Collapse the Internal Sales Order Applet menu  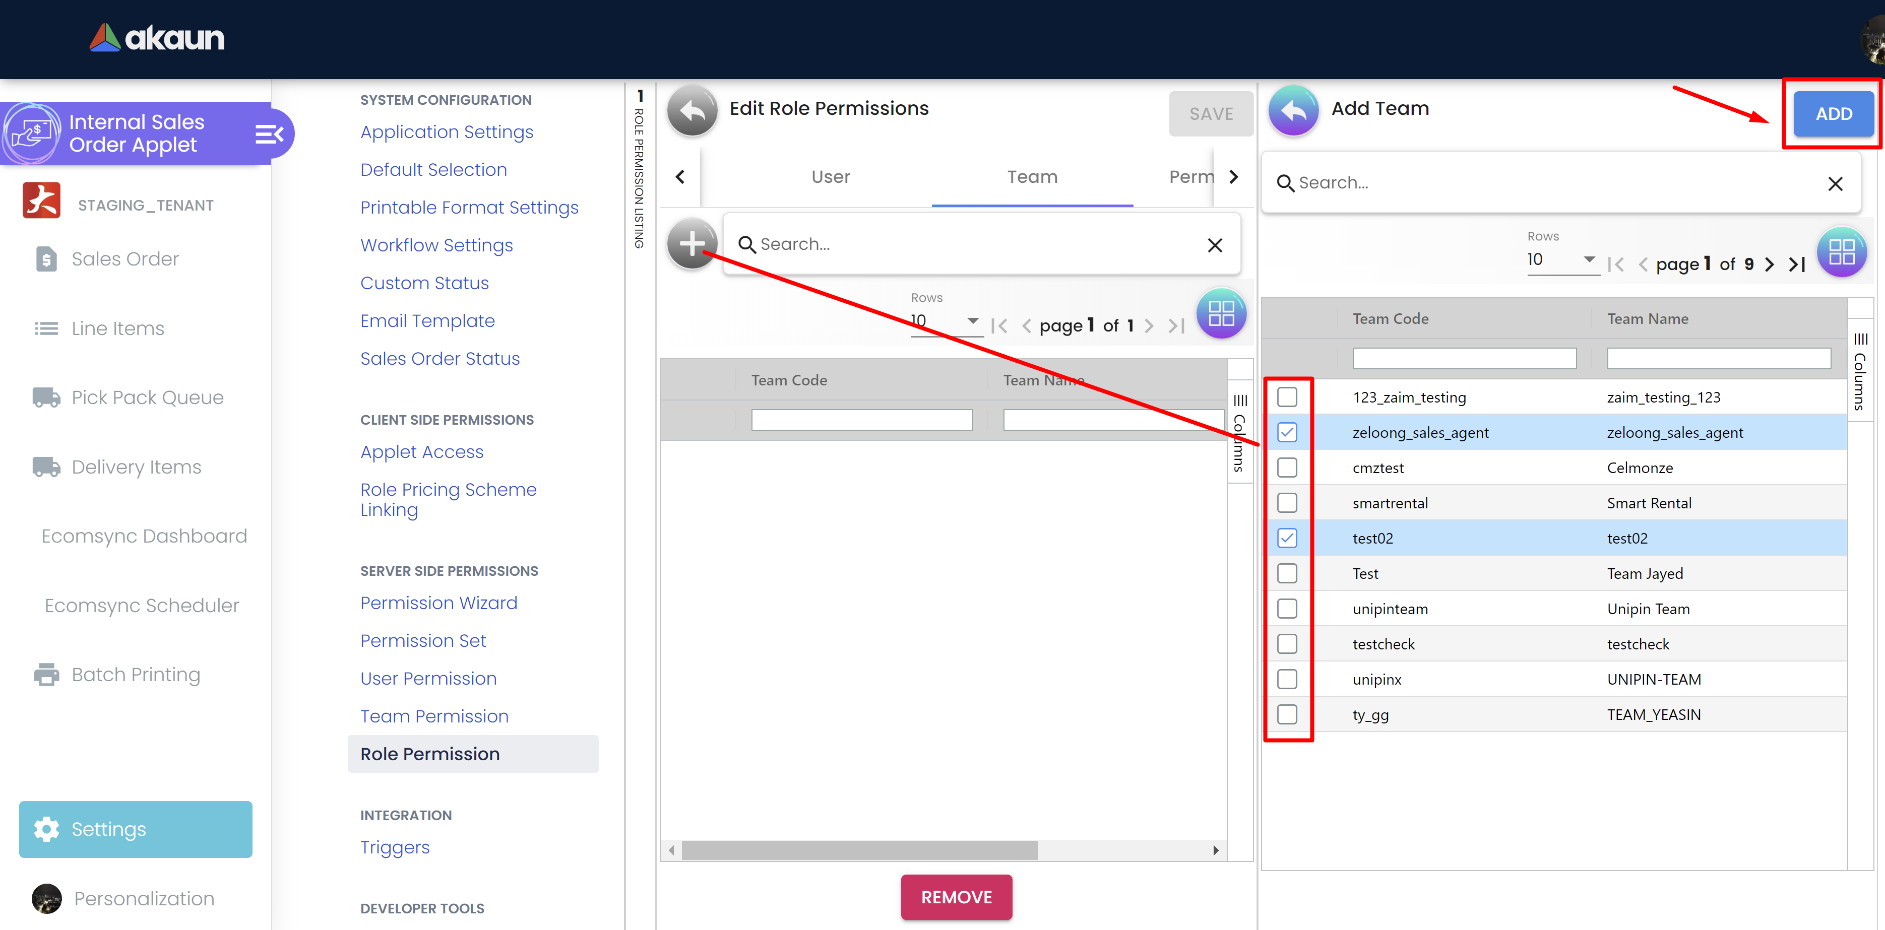click(x=269, y=134)
